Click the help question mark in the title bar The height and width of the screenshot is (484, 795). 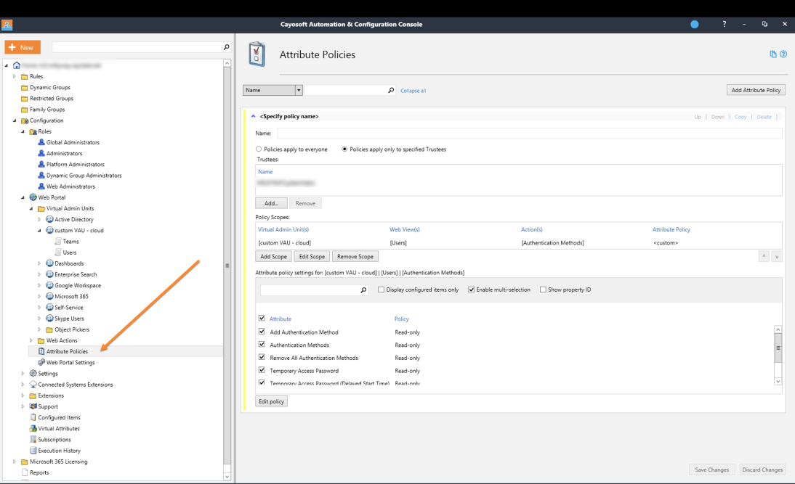[x=724, y=24]
